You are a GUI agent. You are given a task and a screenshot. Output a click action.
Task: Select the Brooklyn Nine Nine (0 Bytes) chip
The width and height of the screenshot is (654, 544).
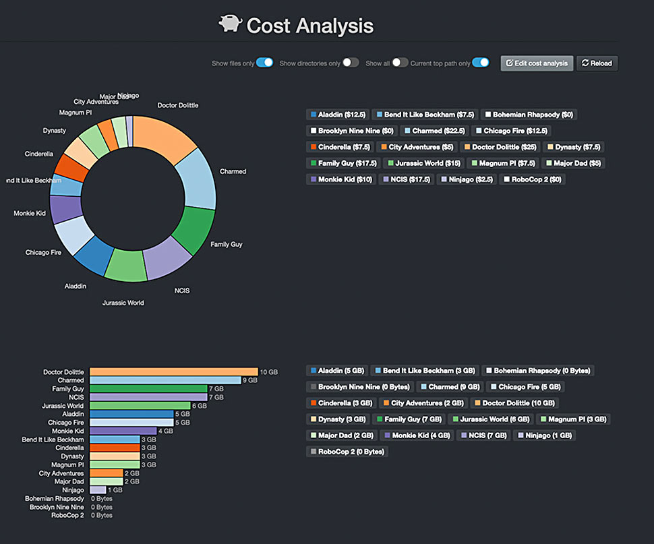pos(360,387)
